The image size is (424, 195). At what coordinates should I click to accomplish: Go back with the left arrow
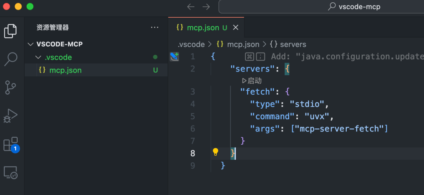191,7
